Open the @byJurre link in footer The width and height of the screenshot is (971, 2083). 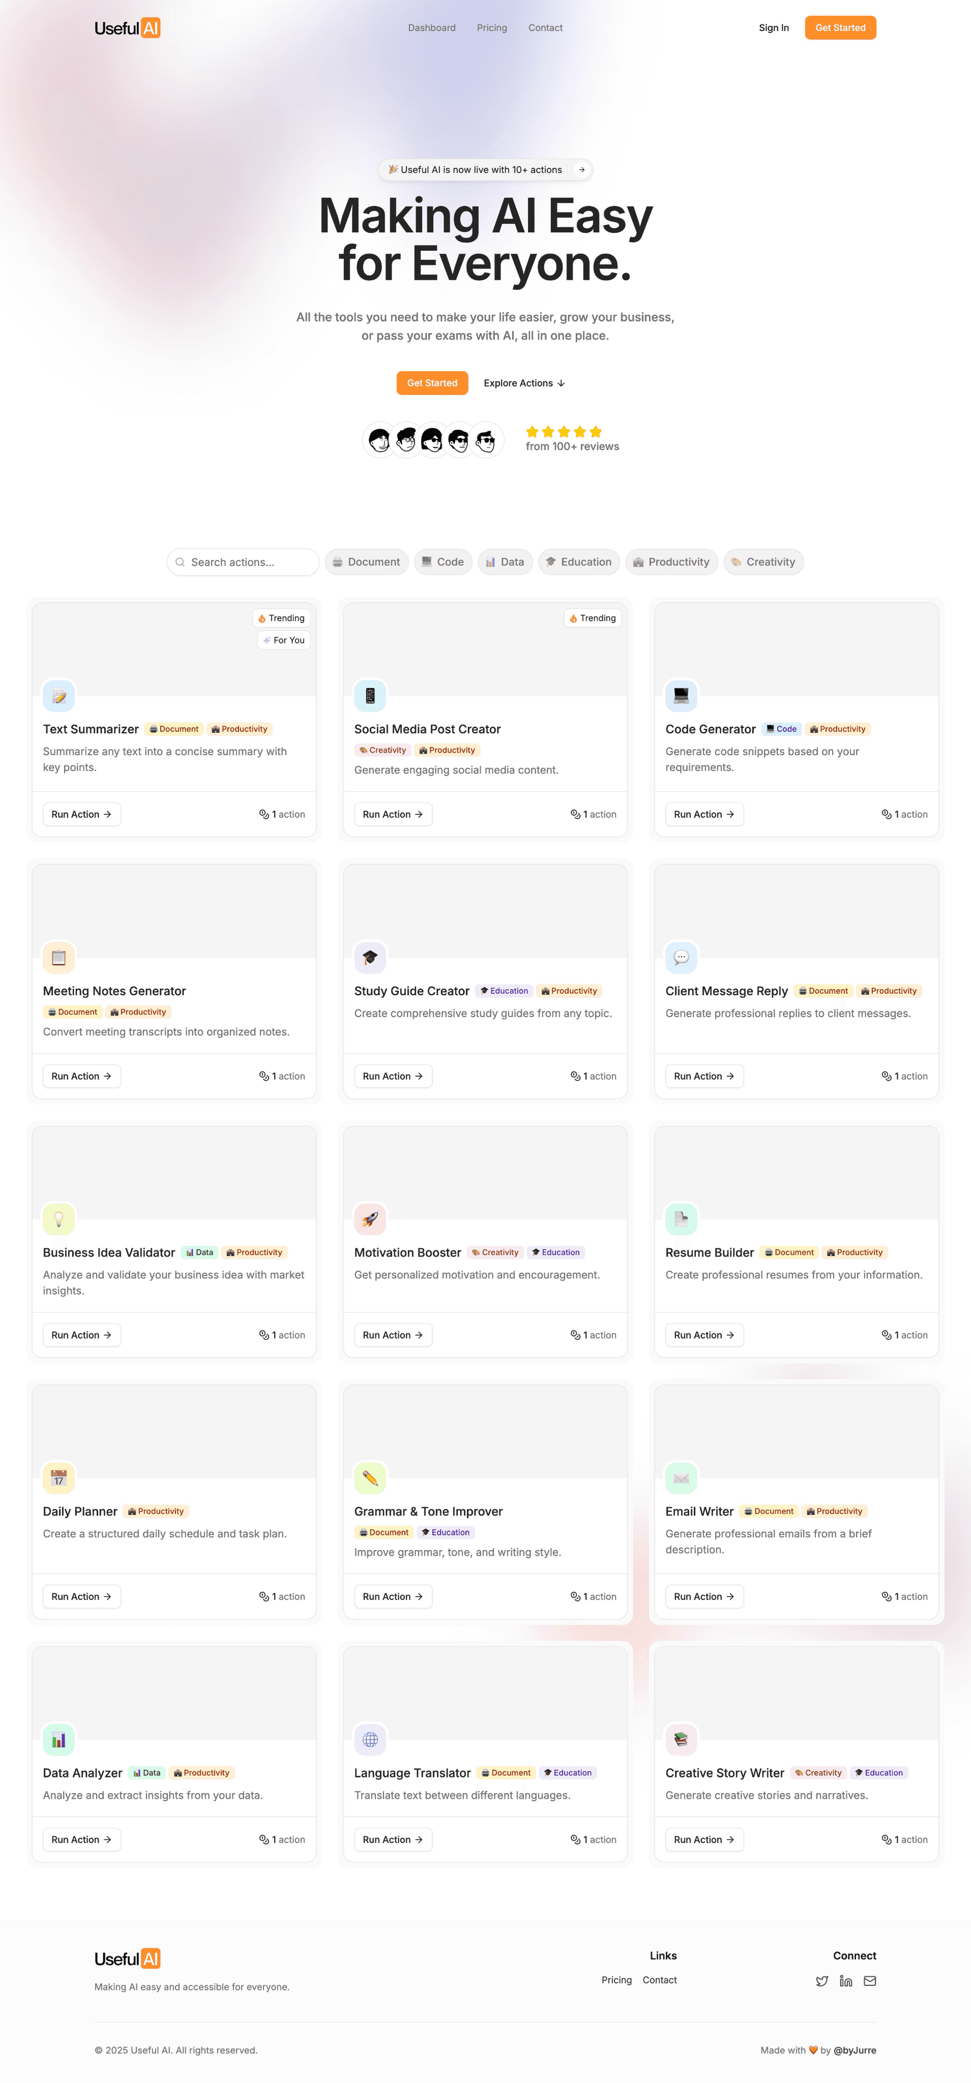(855, 2050)
